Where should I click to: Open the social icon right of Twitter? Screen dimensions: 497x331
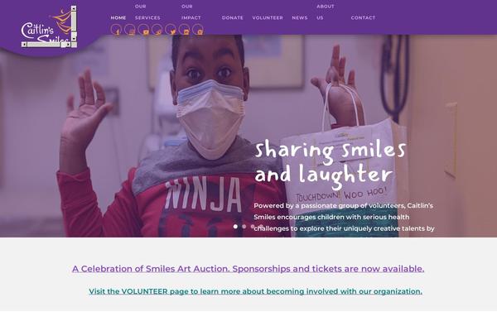[184, 30]
